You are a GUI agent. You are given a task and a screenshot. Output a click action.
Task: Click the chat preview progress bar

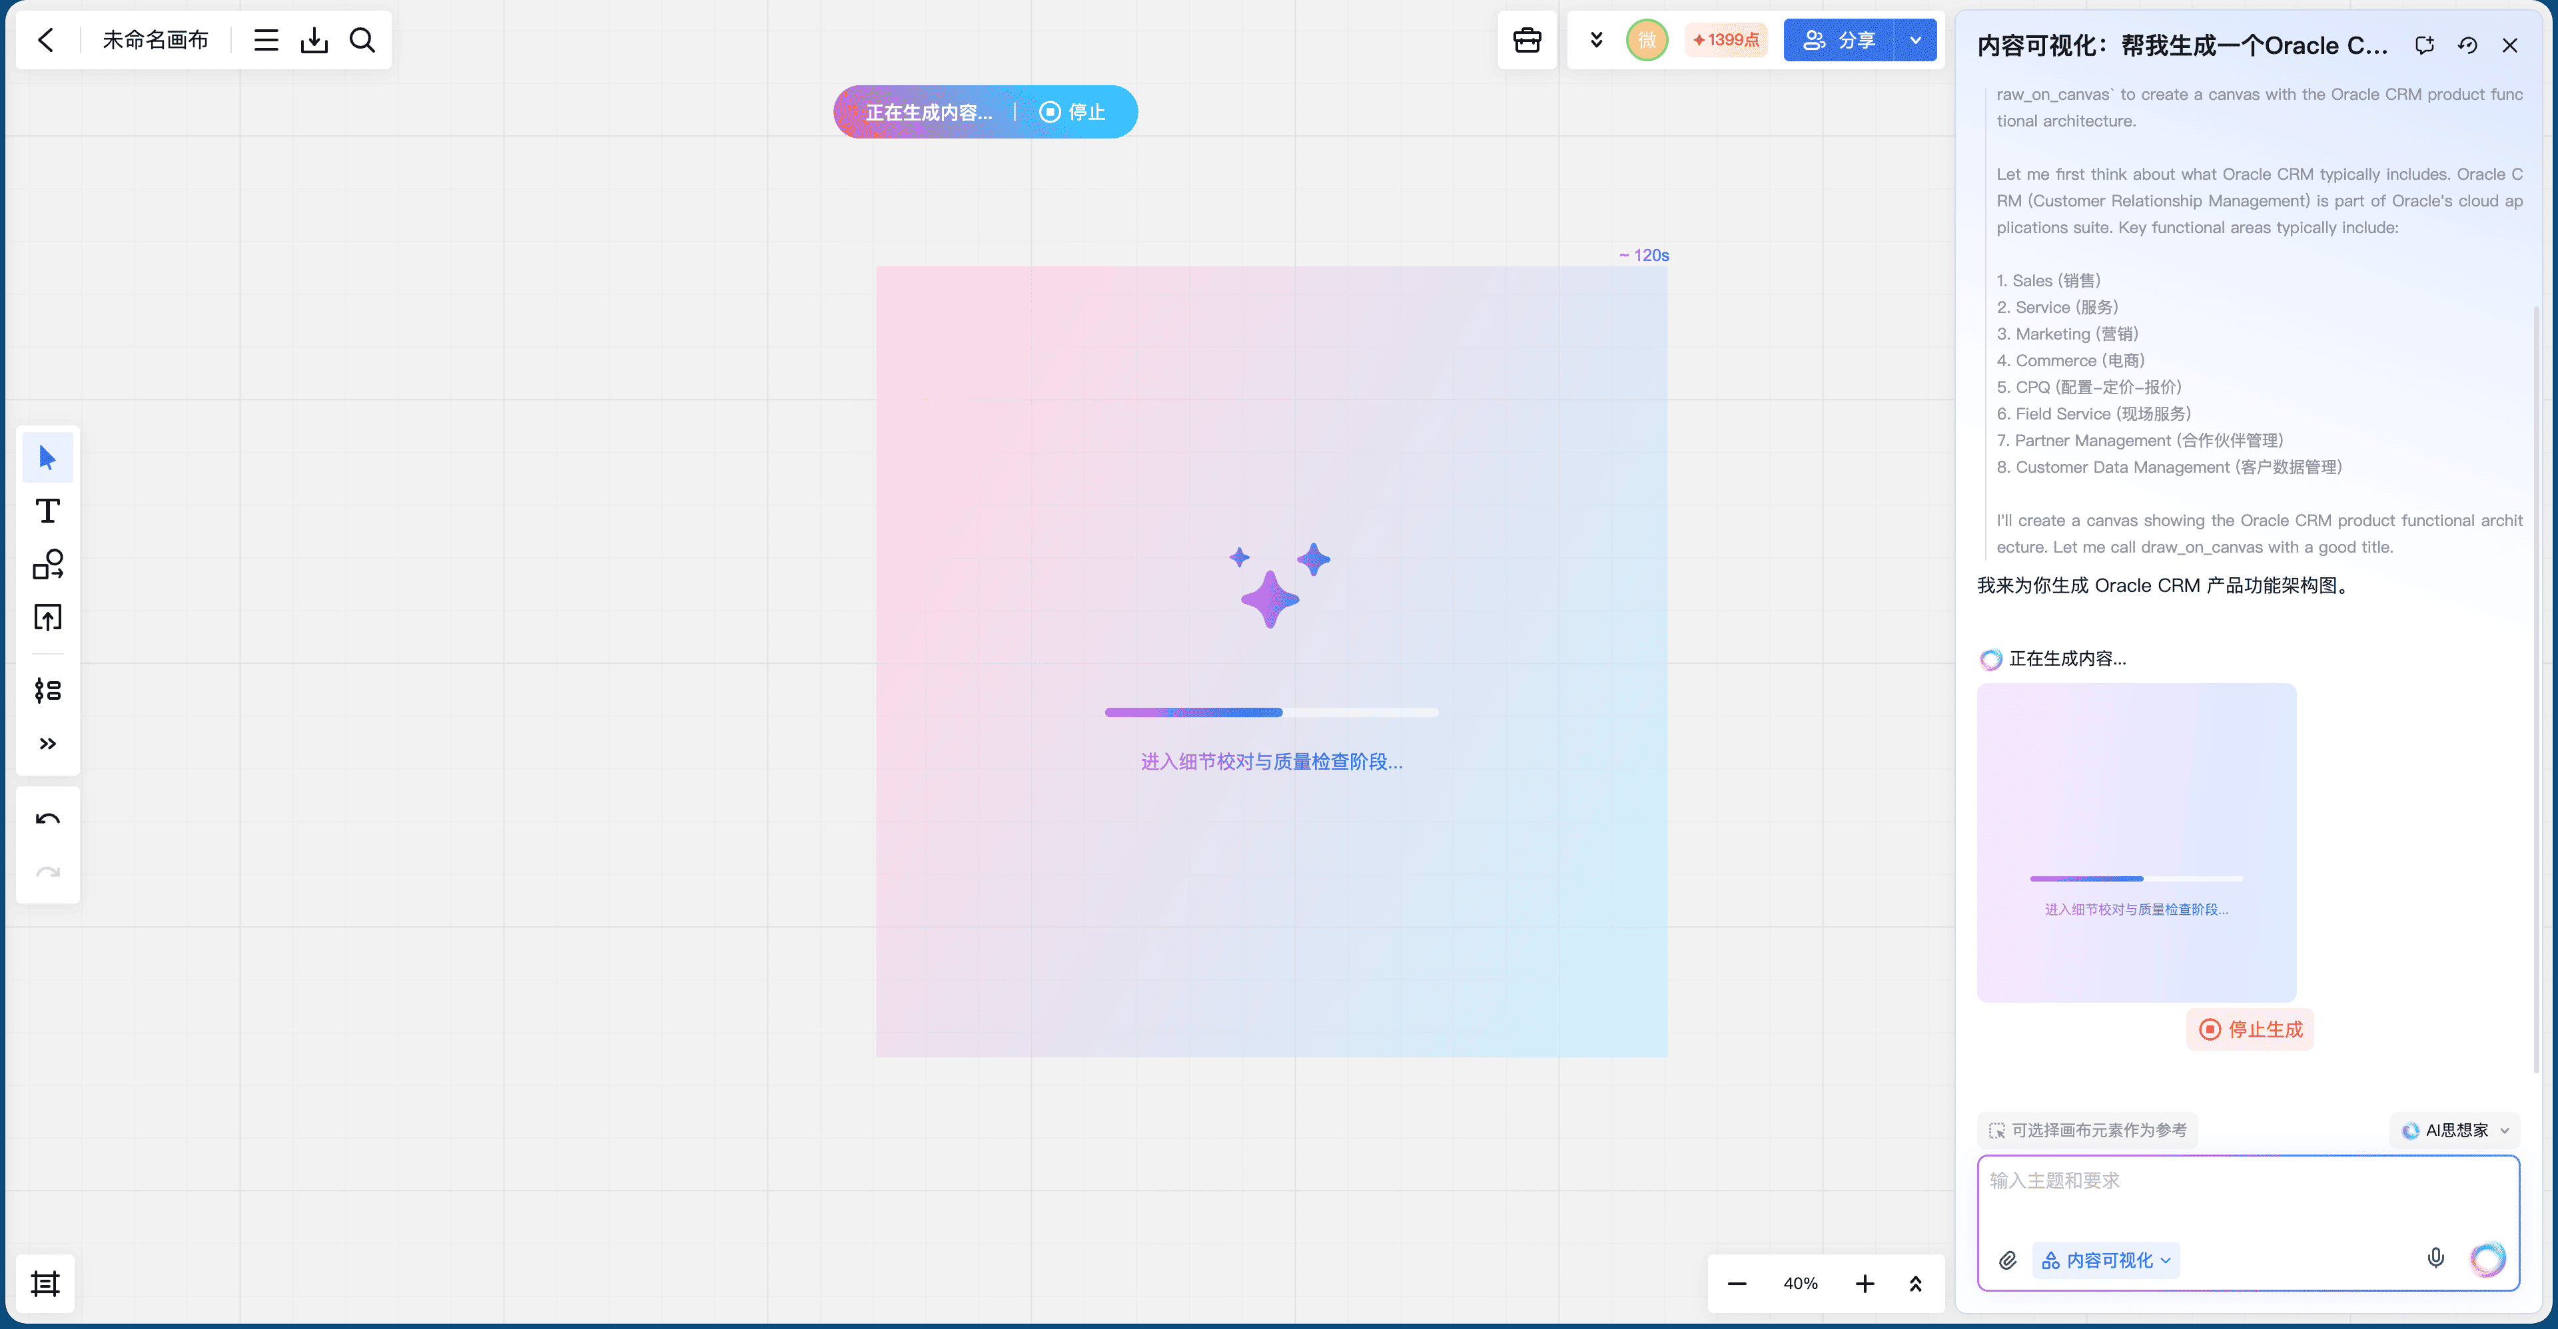2136,878
